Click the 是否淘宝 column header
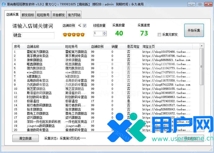Image resolution: width=214 pixels, height=153 pixels. pos(133,47)
